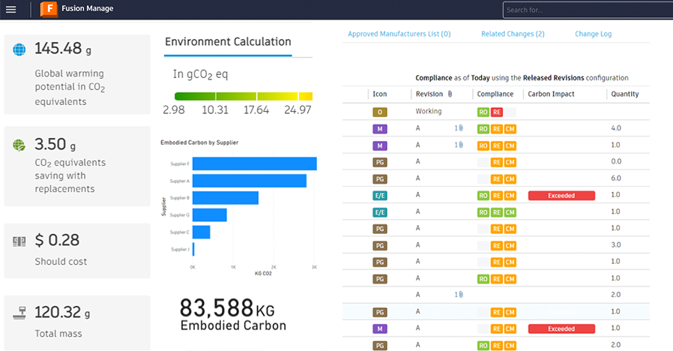Image resolution: width=673 pixels, height=351 pixels.
Task: Click the Supplier F bar in the chart
Action: pos(254,163)
